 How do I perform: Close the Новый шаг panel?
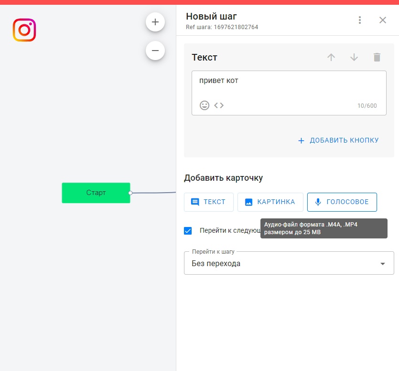[x=383, y=20]
